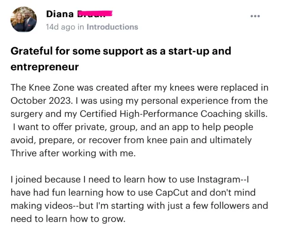Click Diana's round profile avatar
The image size is (283, 232).
coord(24,19)
